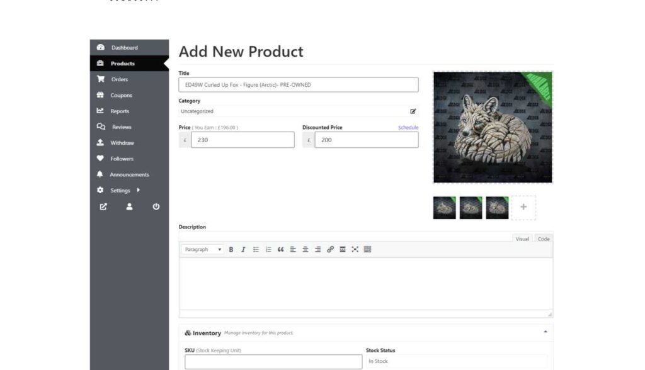Apply italic formatting in editor toolbar
The width and height of the screenshot is (645, 370).
(x=243, y=250)
